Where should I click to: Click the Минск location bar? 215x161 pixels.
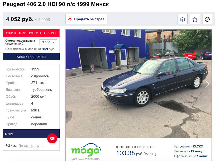coord(31,134)
